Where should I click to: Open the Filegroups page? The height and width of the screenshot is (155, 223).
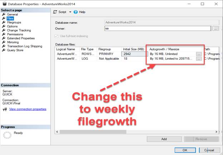pos(14,22)
